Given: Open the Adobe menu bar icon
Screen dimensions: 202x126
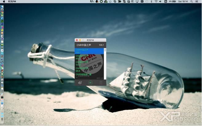Looking at the screenshot, I should [x=91, y=2].
